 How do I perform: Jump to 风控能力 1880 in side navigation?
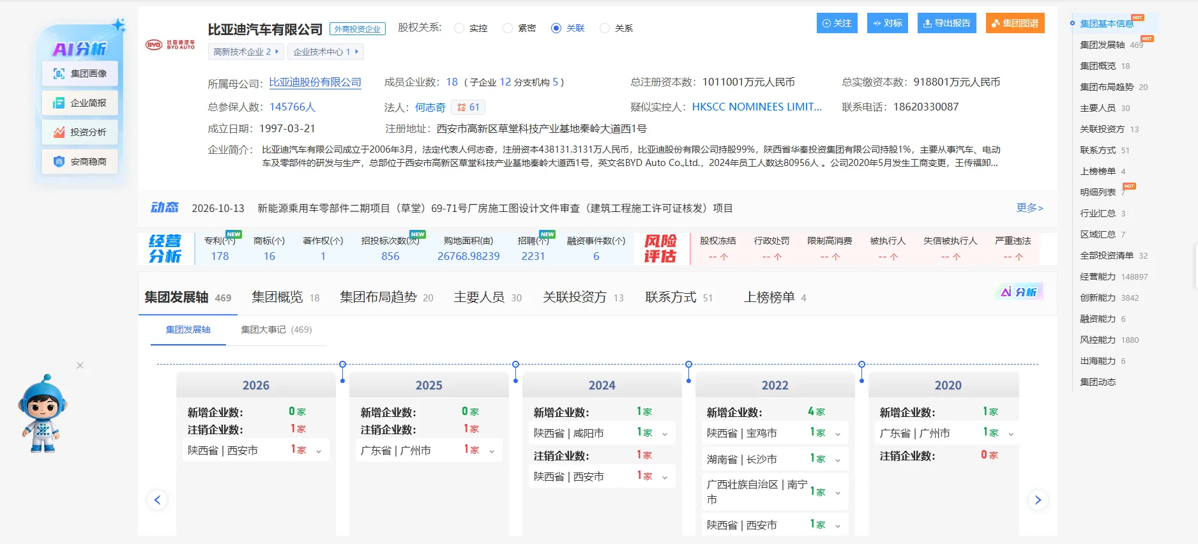tap(1109, 340)
